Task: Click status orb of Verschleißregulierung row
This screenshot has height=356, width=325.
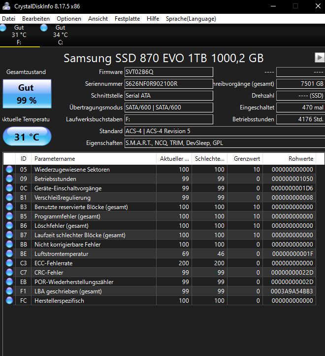Action: 9,198
